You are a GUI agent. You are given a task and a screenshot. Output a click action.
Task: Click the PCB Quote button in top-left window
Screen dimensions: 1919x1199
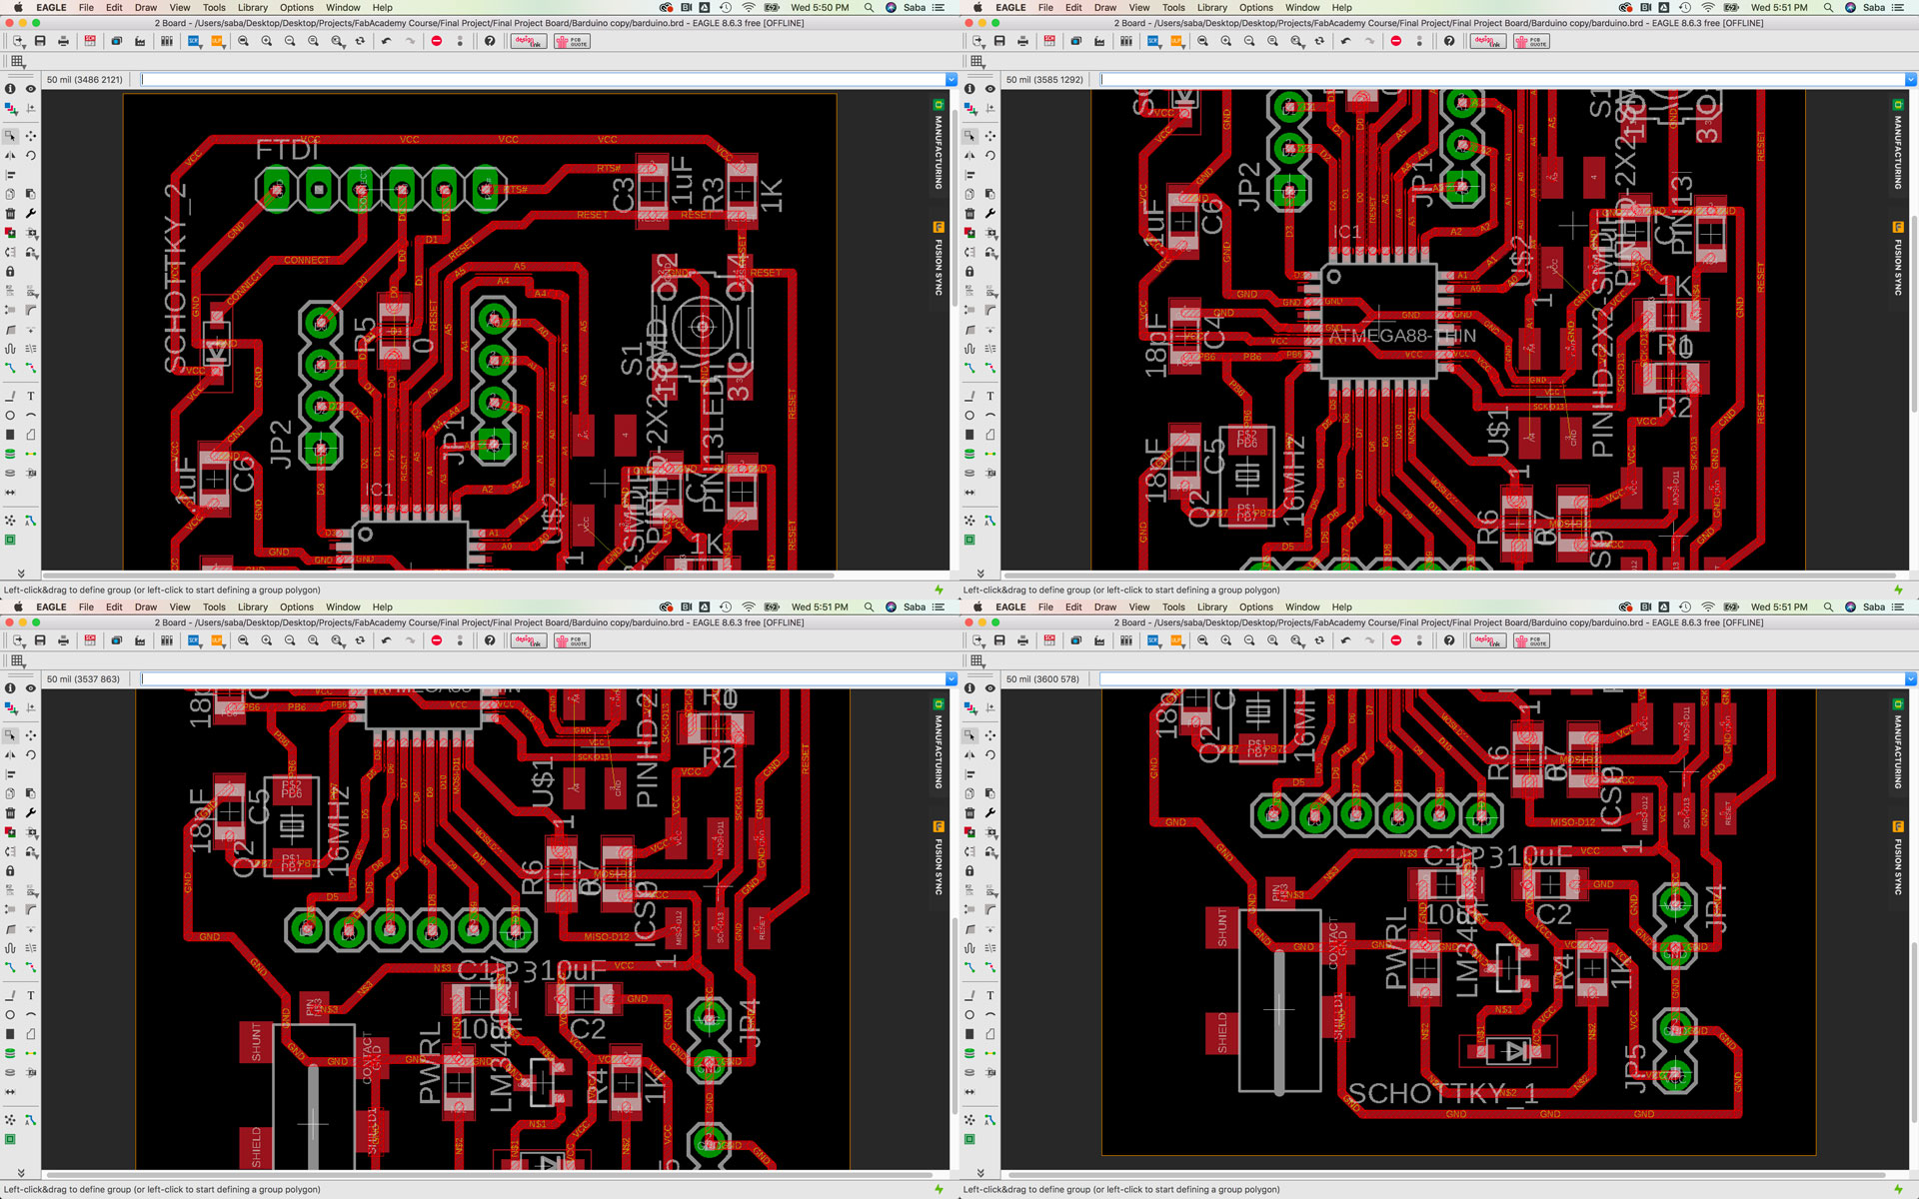[x=573, y=41]
